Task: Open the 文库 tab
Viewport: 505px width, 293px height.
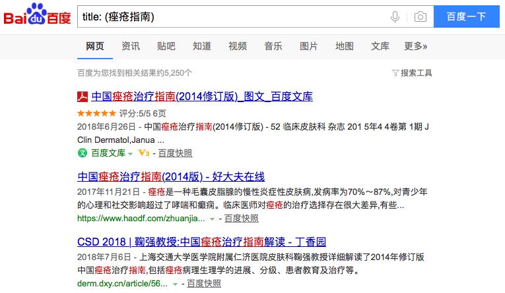Action: point(380,46)
